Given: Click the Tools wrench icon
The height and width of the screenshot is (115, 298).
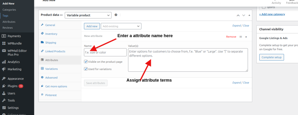Looking at the screenshot, I should click(x=4, y=100).
